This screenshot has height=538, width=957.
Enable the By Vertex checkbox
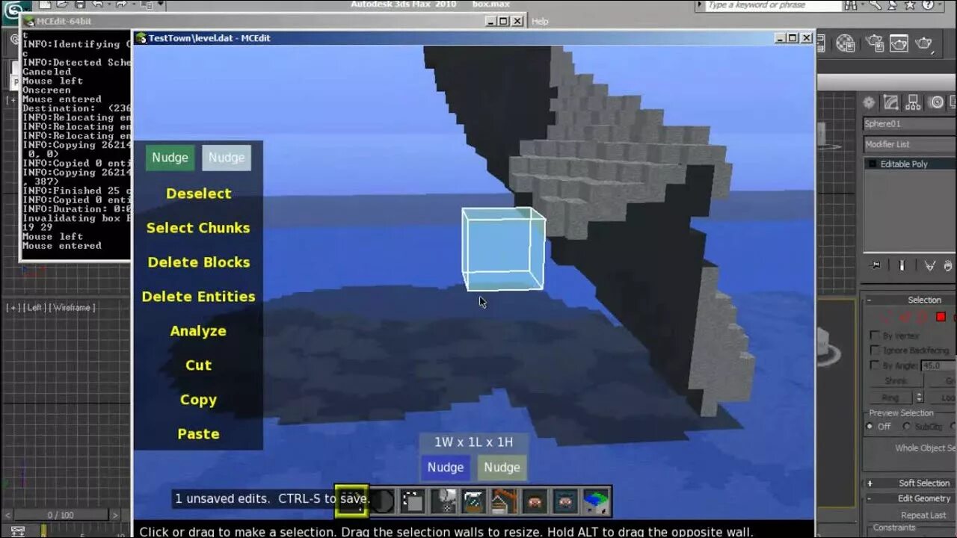click(874, 336)
